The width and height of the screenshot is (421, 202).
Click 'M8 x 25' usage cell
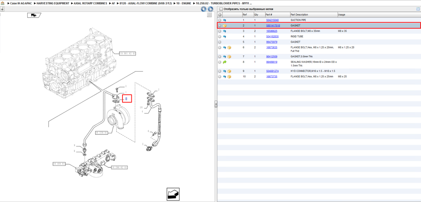[343, 77]
